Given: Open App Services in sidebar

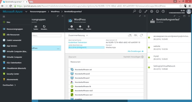Looking at the screenshot, I should 16,46.
